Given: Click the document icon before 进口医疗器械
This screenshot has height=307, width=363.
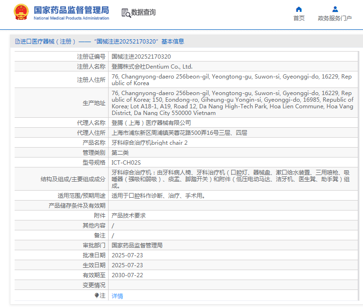Looking at the screenshot, I should pos(17,42).
